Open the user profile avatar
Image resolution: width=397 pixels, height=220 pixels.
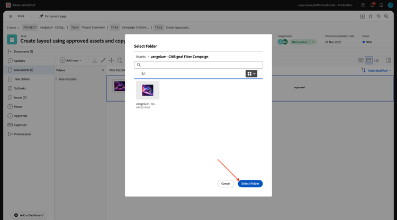coord(391,5)
